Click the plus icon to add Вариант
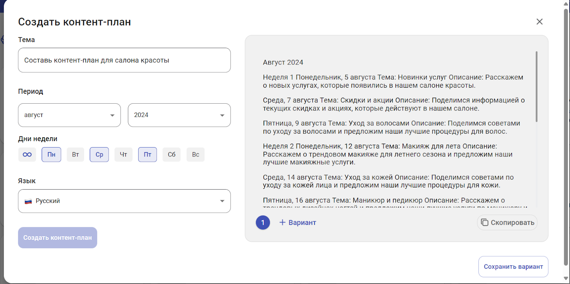The width and height of the screenshot is (570, 284). [x=283, y=222]
